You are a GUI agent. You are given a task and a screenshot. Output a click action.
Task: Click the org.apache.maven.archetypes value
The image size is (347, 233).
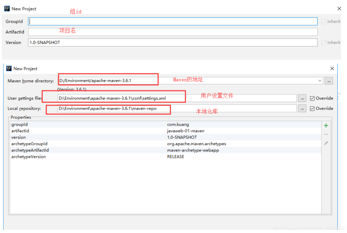pos(196,144)
